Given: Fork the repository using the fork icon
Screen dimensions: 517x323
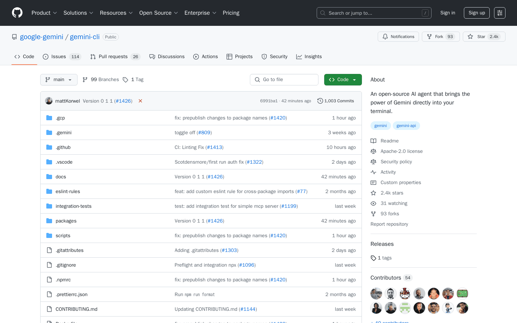Looking at the screenshot, I should point(429,36).
